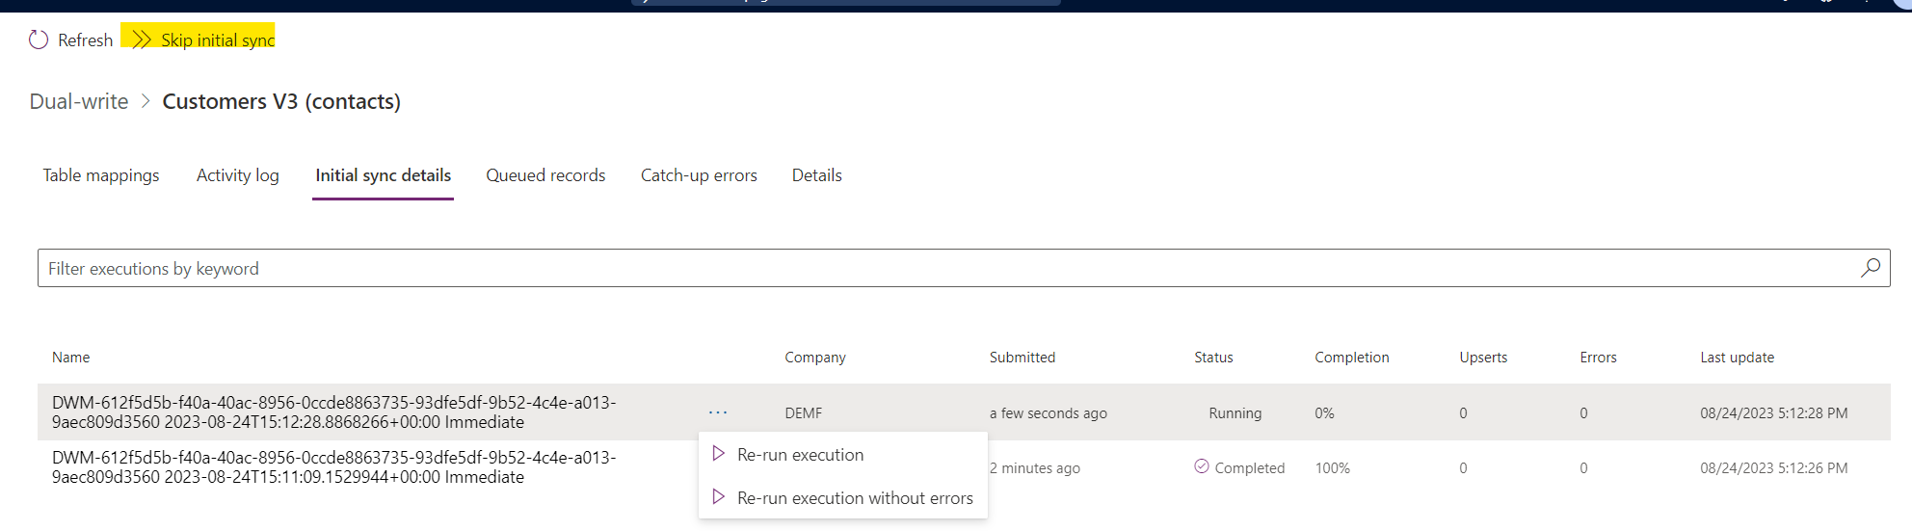Click the play icon beside Re-run execution
This screenshot has width=1912, height=531.
(x=718, y=454)
